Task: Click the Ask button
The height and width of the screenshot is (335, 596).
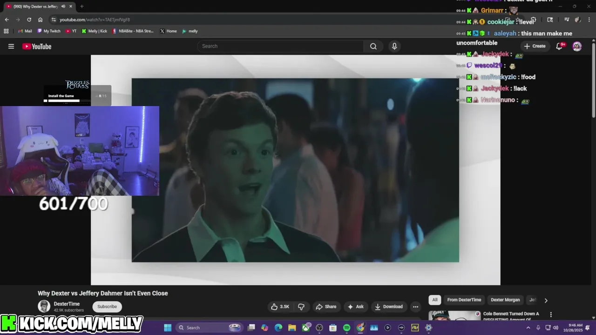Action: tap(355, 307)
